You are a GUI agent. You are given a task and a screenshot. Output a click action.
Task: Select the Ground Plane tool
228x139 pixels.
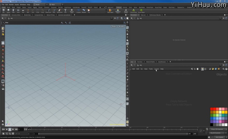point(133,11)
